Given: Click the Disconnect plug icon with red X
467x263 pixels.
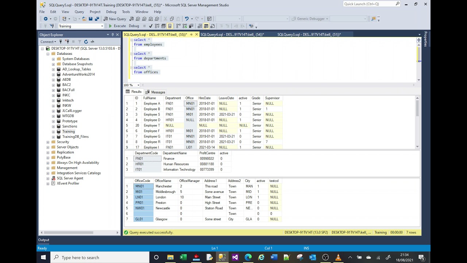Looking at the screenshot, I should point(67,42).
